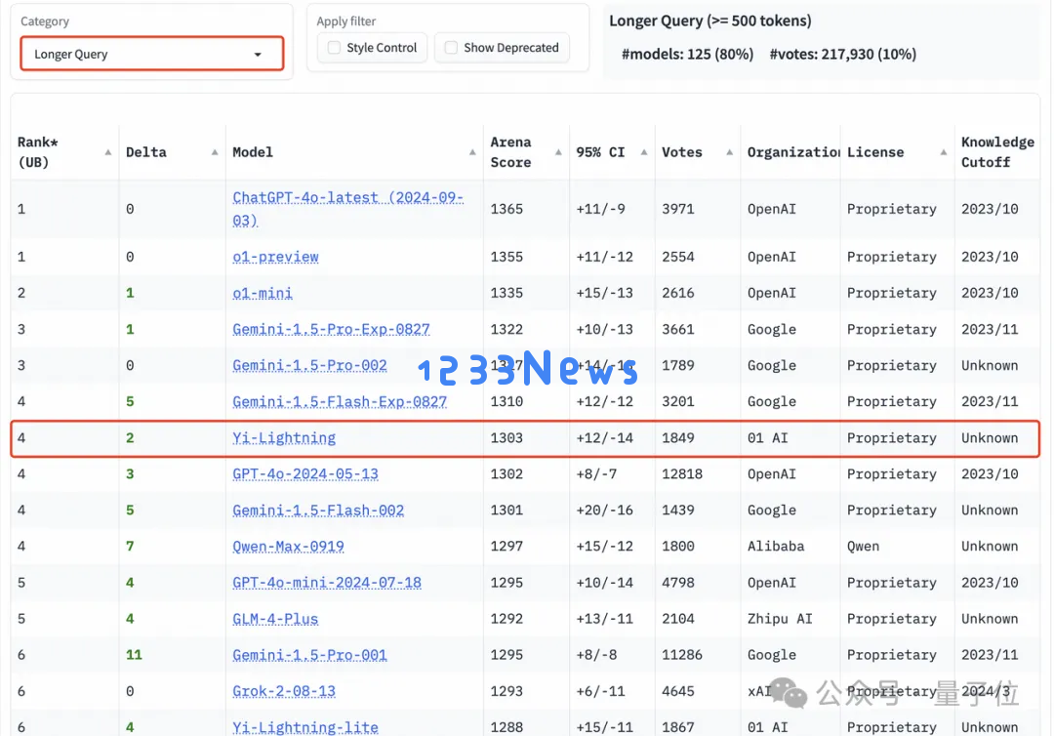Select the #models: 125 (80%) text
This screenshot has width=1054, height=736.
[687, 55]
